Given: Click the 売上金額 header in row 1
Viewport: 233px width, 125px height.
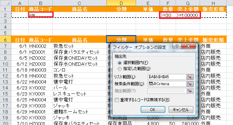Looking at the screenshot, I should (x=188, y=9).
